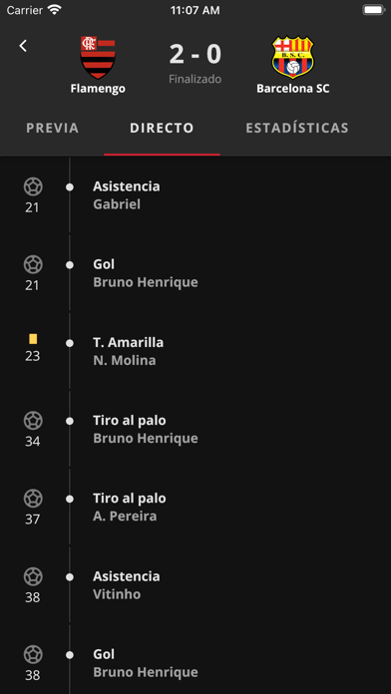Tap the ball icon at minute 21 Asistencia
This screenshot has height=694, width=391.
point(33,186)
